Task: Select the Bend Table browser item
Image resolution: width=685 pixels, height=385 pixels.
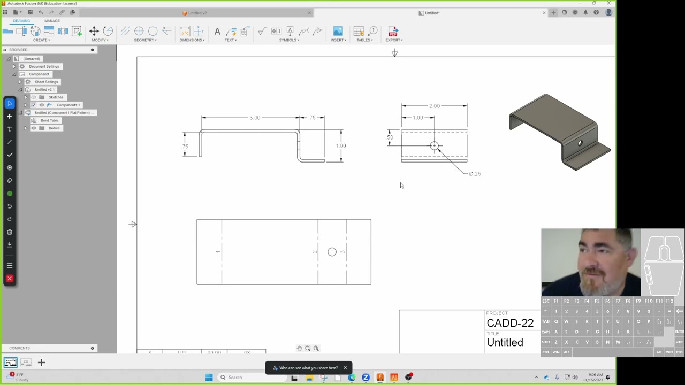Action: coord(49,120)
